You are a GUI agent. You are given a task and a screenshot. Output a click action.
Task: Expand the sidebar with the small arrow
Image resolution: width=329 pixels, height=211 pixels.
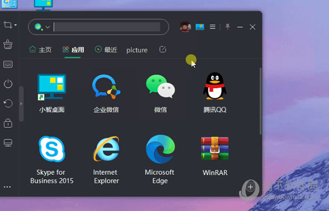pyautogui.click(x=21, y=103)
